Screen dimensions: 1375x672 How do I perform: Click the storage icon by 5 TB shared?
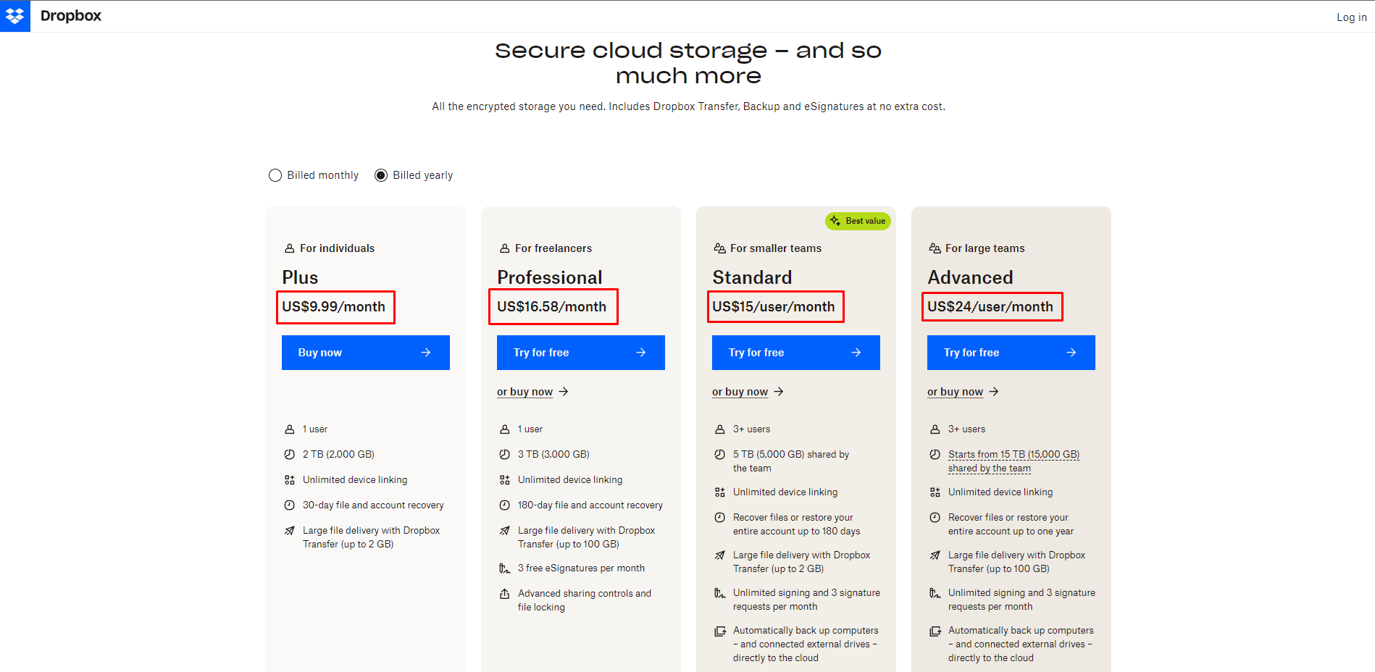click(719, 455)
